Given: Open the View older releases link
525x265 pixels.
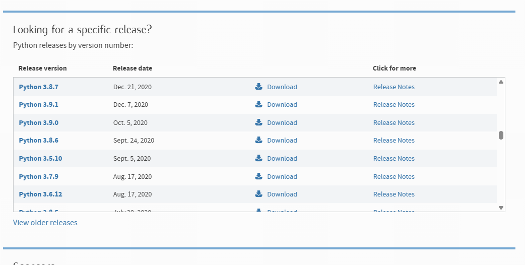Looking at the screenshot, I should point(45,223).
